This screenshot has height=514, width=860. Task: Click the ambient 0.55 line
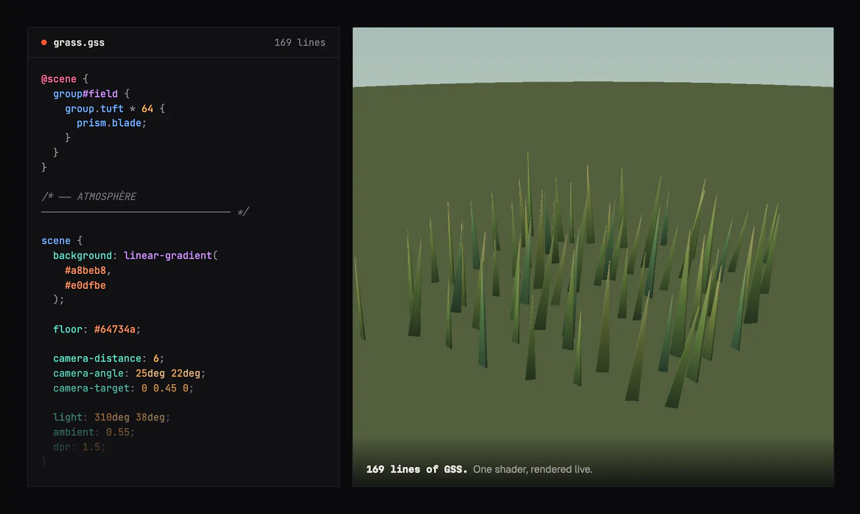[x=94, y=432]
